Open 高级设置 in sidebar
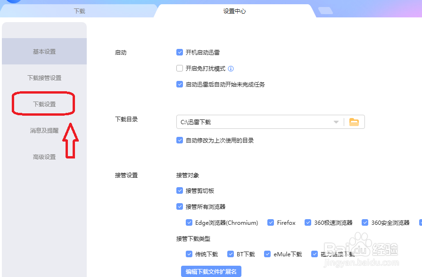Screen dimensions: 422x277 [44, 157]
